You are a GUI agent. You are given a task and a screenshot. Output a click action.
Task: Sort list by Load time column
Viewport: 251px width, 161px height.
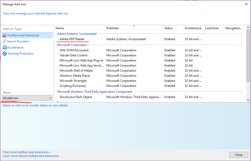pyautogui.click(x=213, y=28)
